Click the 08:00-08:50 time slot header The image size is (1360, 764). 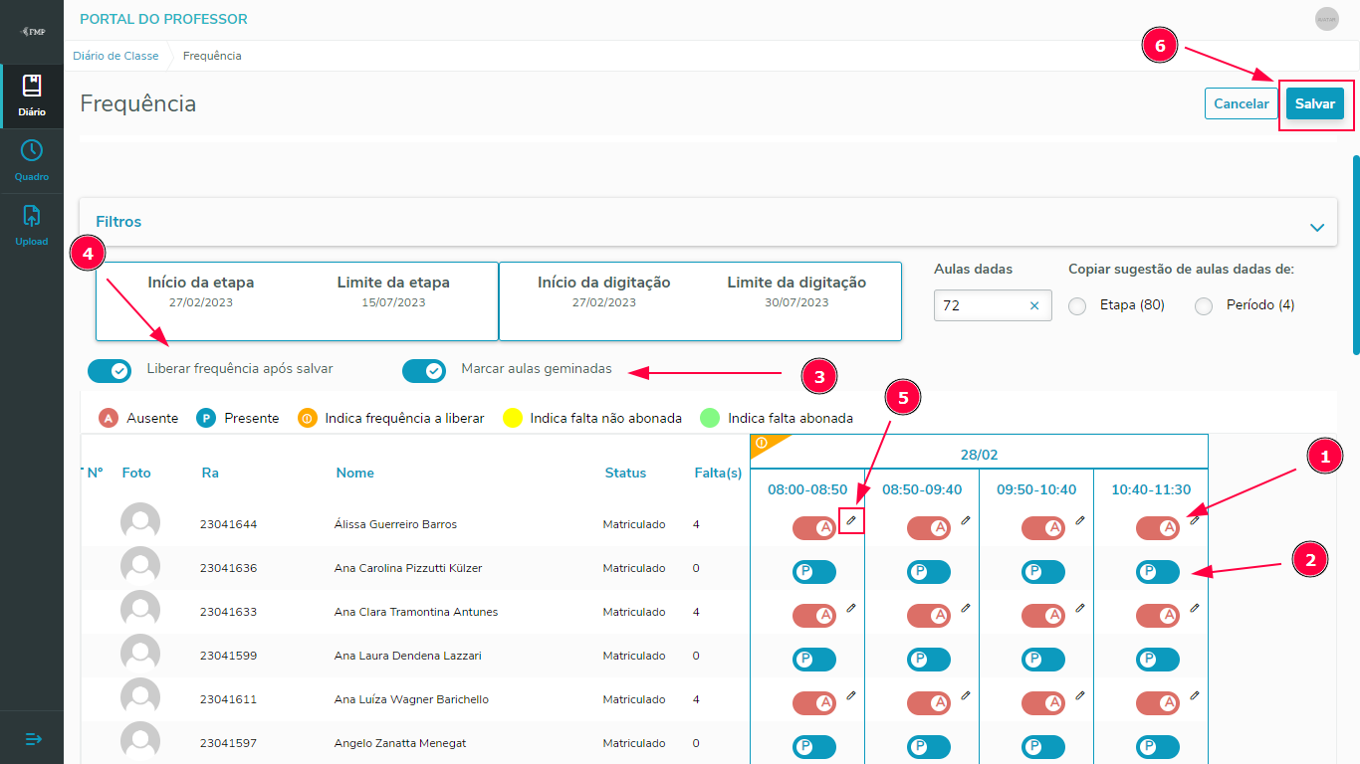[x=807, y=489]
